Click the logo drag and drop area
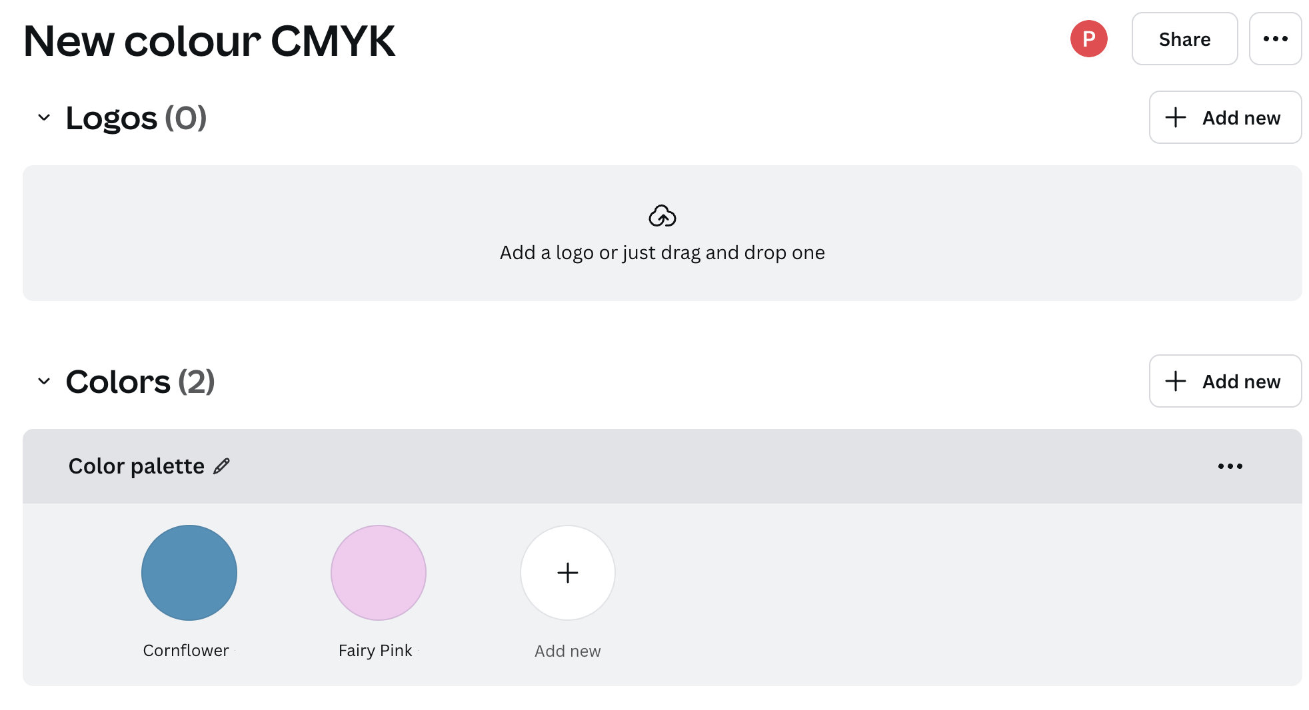Screen dimensions: 1309x710 coord(662,233)
